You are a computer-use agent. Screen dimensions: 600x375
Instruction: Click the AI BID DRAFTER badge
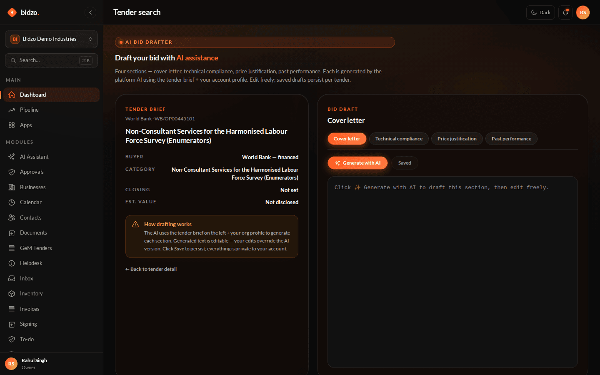(x=255, y=42)
